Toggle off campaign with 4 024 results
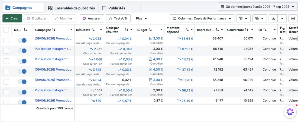The image size is (298, 122). (x=22, y=82)
